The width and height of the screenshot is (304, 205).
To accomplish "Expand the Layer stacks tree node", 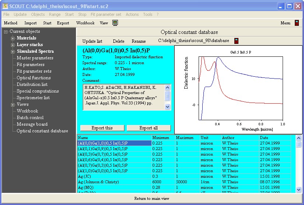I will pyautogui.click(x=13, y=45).
